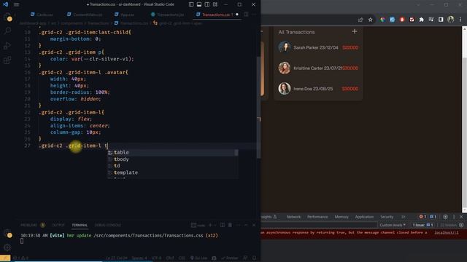This screenshot has height=262, width=467.
Task: Open Search view in activity bar
Action: [x=7, y=31]
